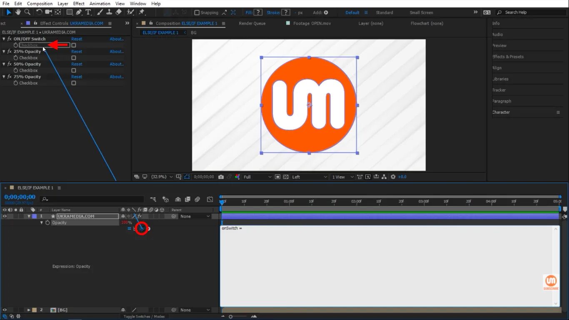Toggle the fx switch on UKRAMEDIA.COM layer
The height and width of the screenshot is (320, 569).
pos(140,216)
